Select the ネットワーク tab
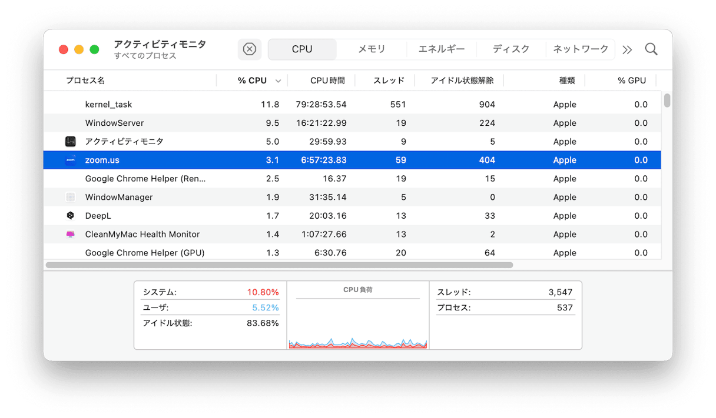716x418 pixels. [581, 49]
